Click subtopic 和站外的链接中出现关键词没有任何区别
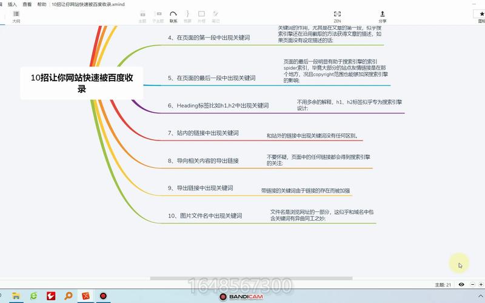The height and width of the screenshot is (303, 485). pyautogui.click(x=312, y=136)
